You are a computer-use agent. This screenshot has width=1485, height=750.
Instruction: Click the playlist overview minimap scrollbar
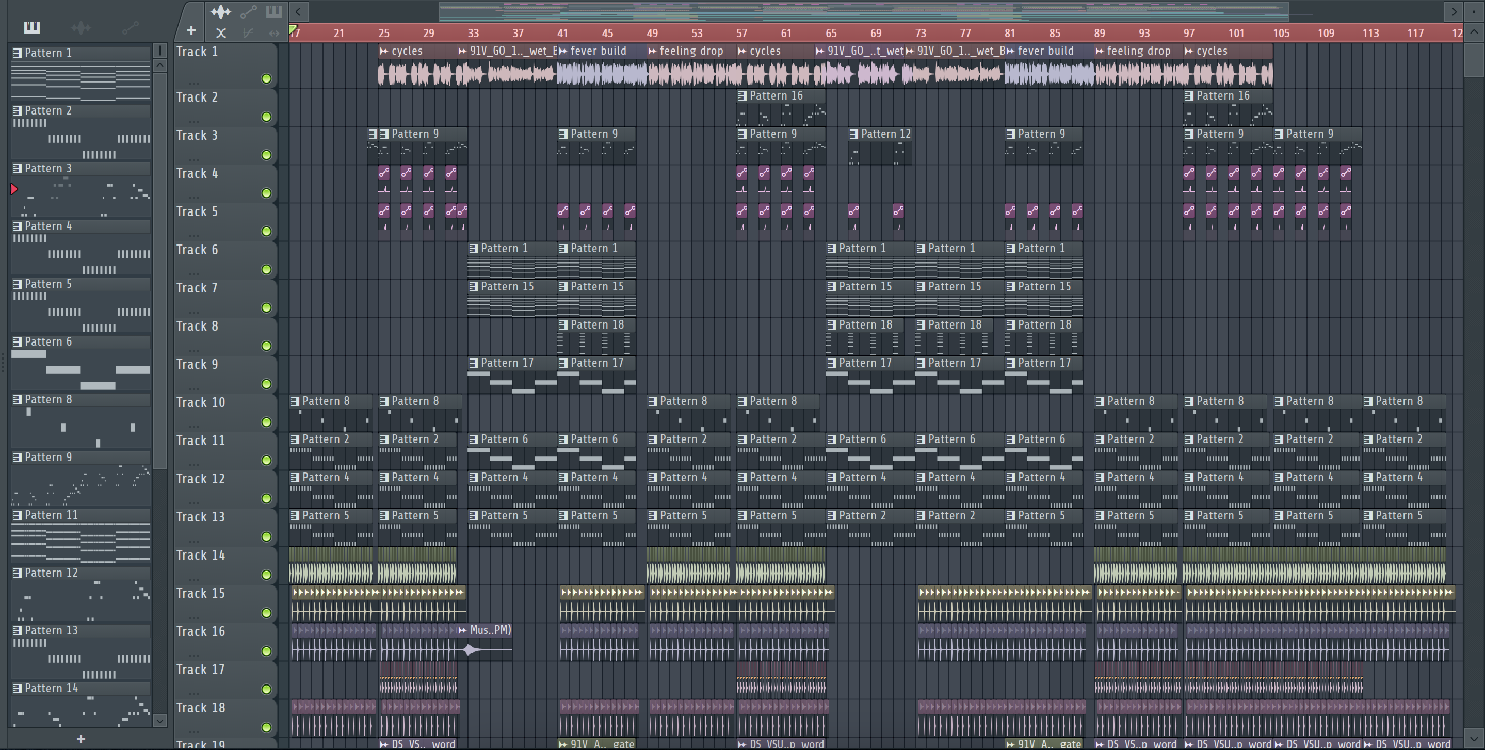[x=864, y=11]
